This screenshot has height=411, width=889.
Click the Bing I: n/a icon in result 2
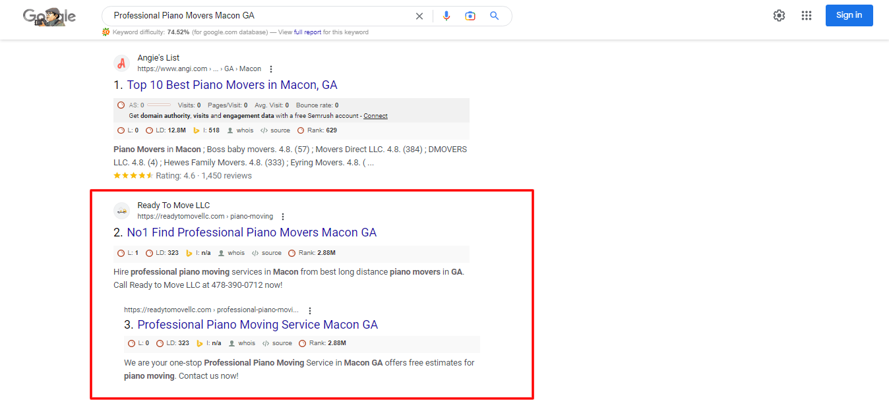pos(189,253)
